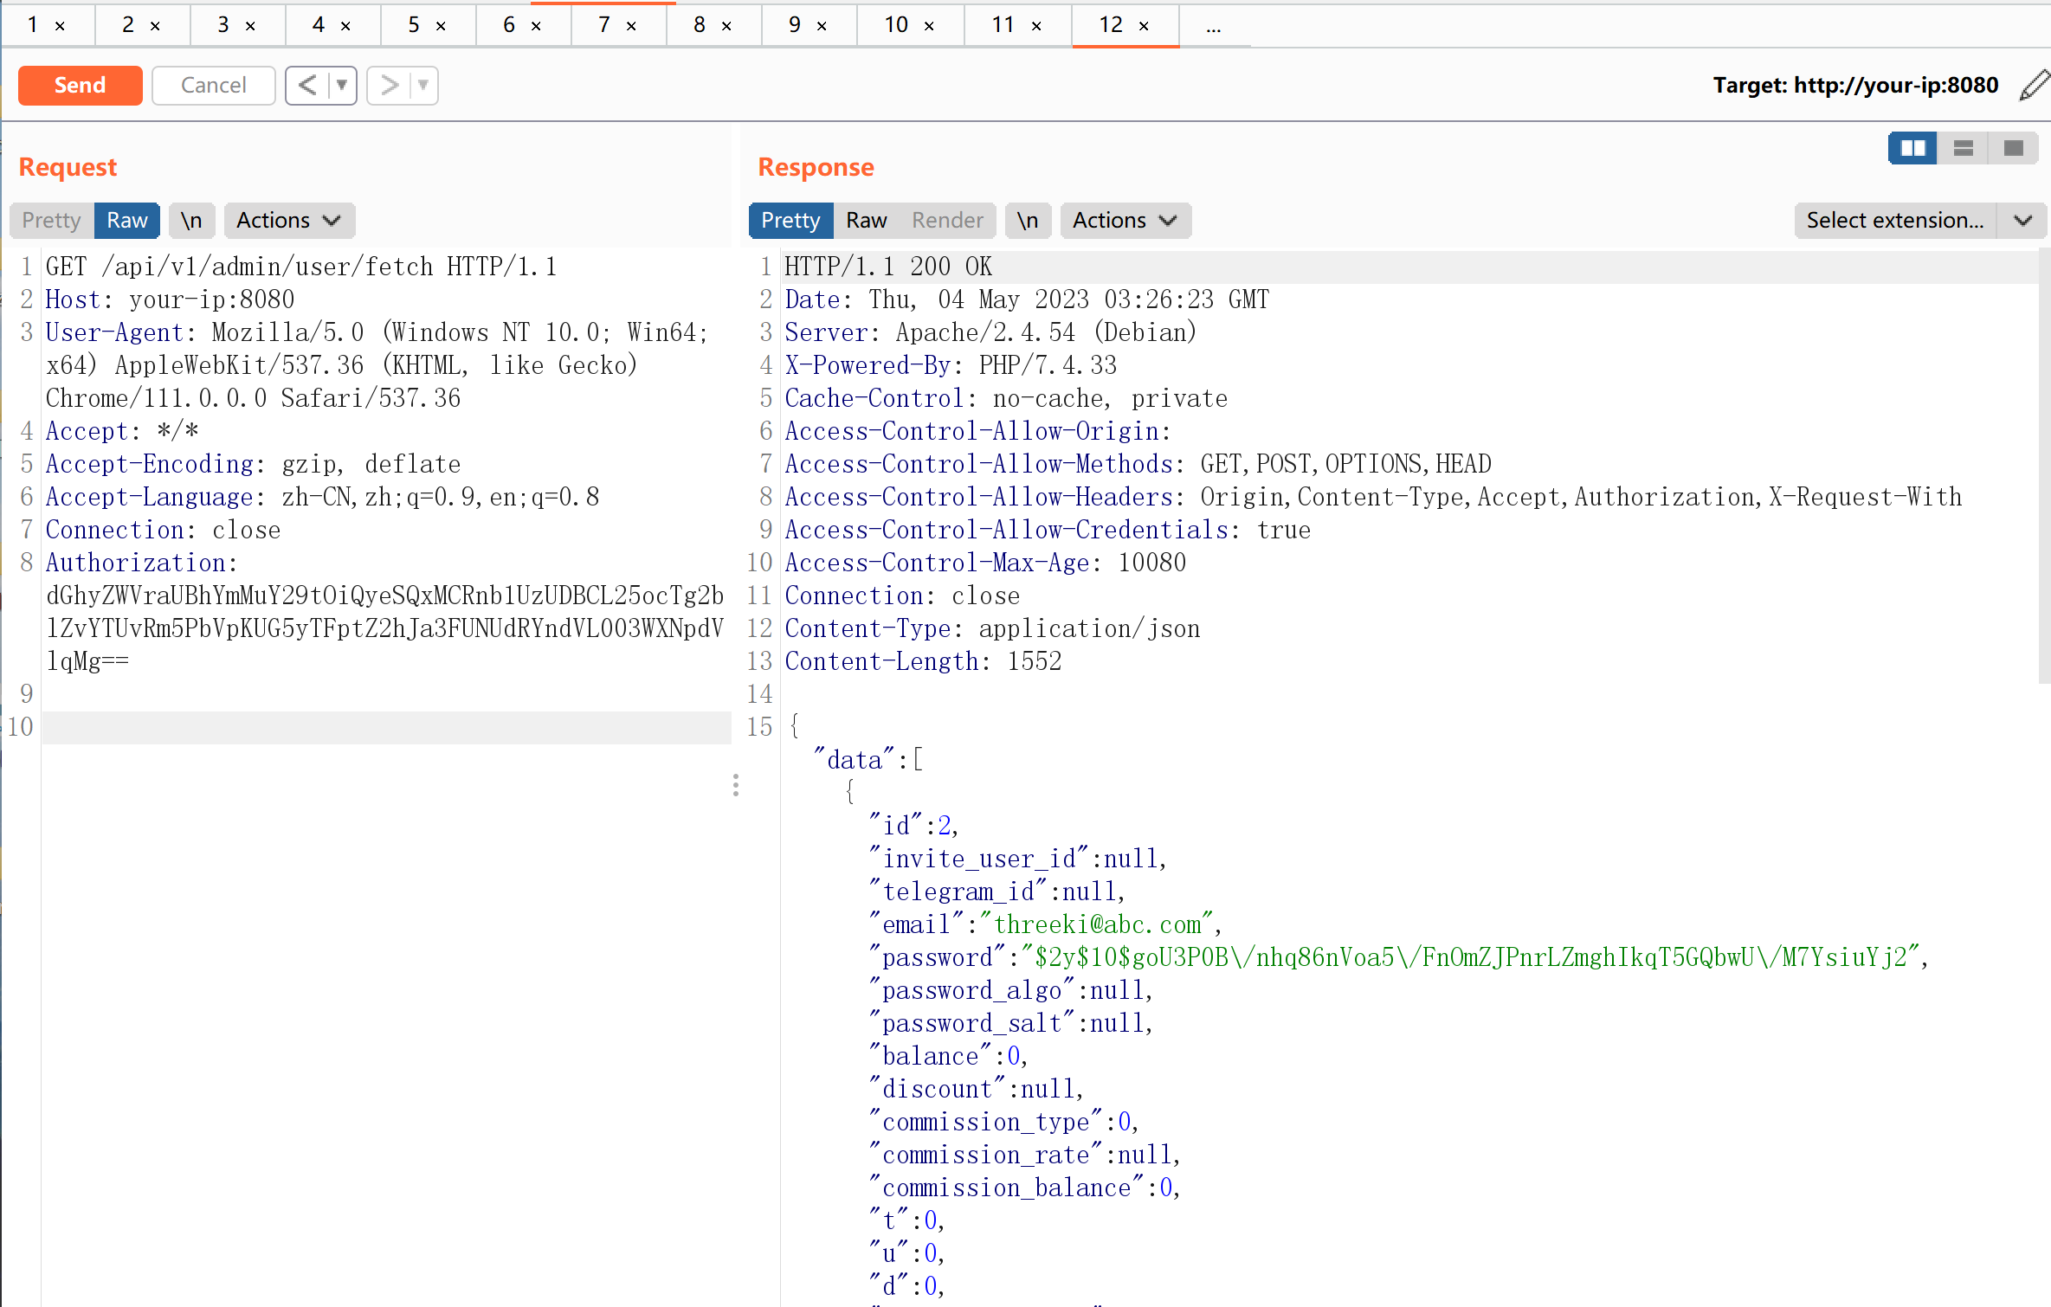Switch request view to Pretty
This screenshot has height=1307, width=2051.
click(x=51, y=221)
